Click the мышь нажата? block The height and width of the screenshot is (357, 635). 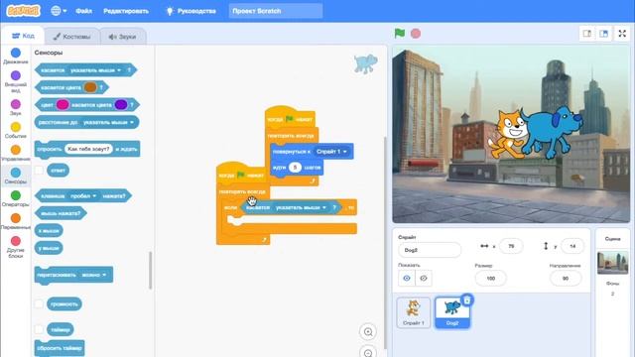pyautogui.click(x=61, y=213)
